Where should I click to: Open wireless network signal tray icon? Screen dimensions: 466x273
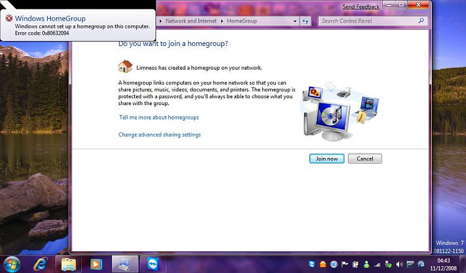click(377, 264)
